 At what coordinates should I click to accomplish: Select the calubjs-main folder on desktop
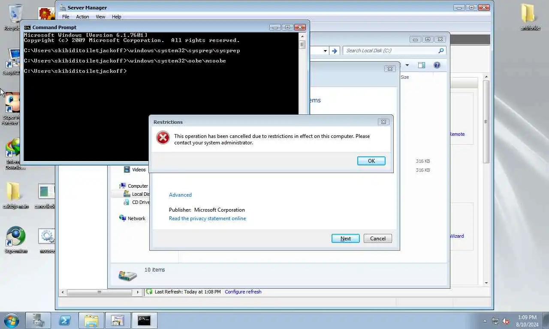point(15,196)
